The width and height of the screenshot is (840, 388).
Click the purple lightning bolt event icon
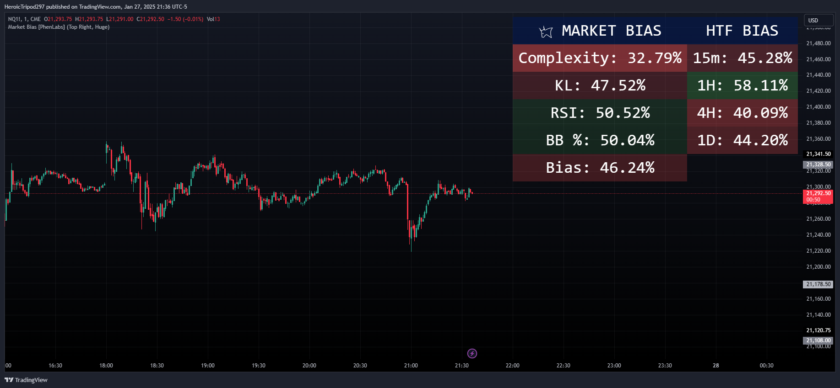pyautogui.click(x=472, y=353)
